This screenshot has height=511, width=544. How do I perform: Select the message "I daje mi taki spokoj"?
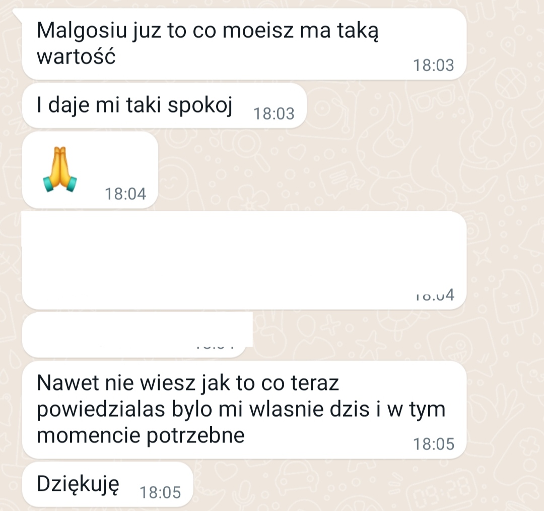pyautogui.click(x=164, y=105)
